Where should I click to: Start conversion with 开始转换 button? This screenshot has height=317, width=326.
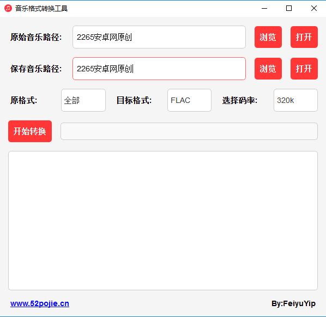pos(30,131)
